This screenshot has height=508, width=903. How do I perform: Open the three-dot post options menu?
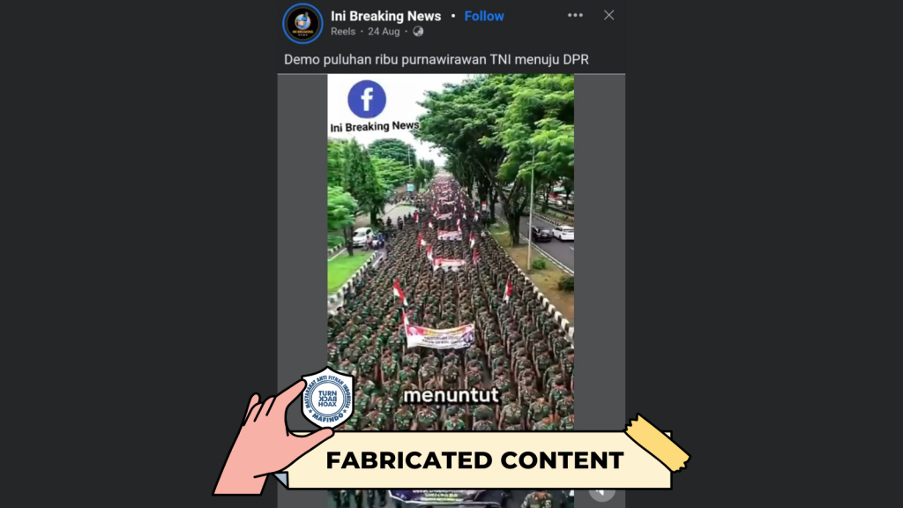[x=575, y=16]
